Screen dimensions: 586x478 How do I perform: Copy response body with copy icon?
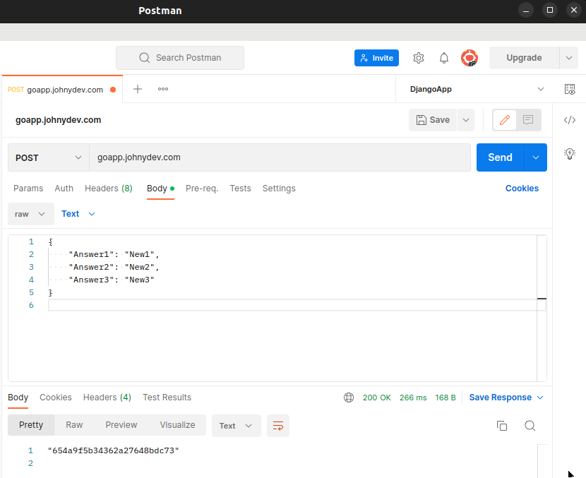[x=501, y=426]
